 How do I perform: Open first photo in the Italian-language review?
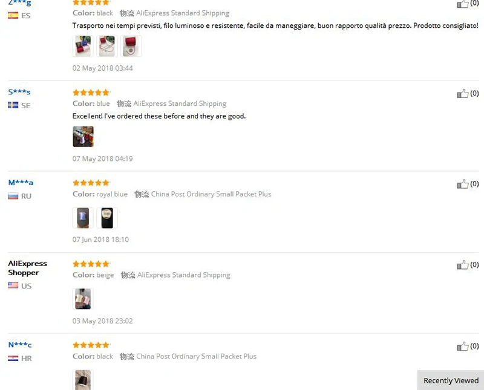pyautogui.click(x=83, y=46)
